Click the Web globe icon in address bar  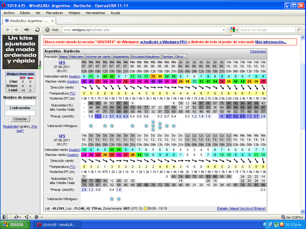coord(47,30)
